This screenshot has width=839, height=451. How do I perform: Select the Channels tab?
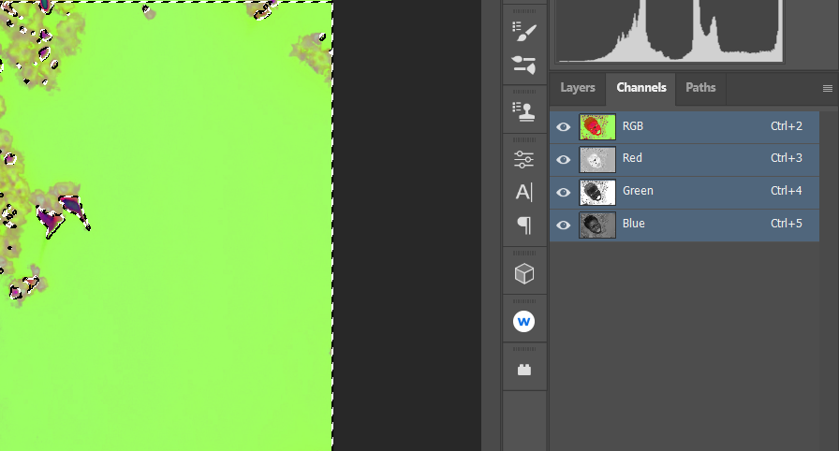tap(641, 88)
